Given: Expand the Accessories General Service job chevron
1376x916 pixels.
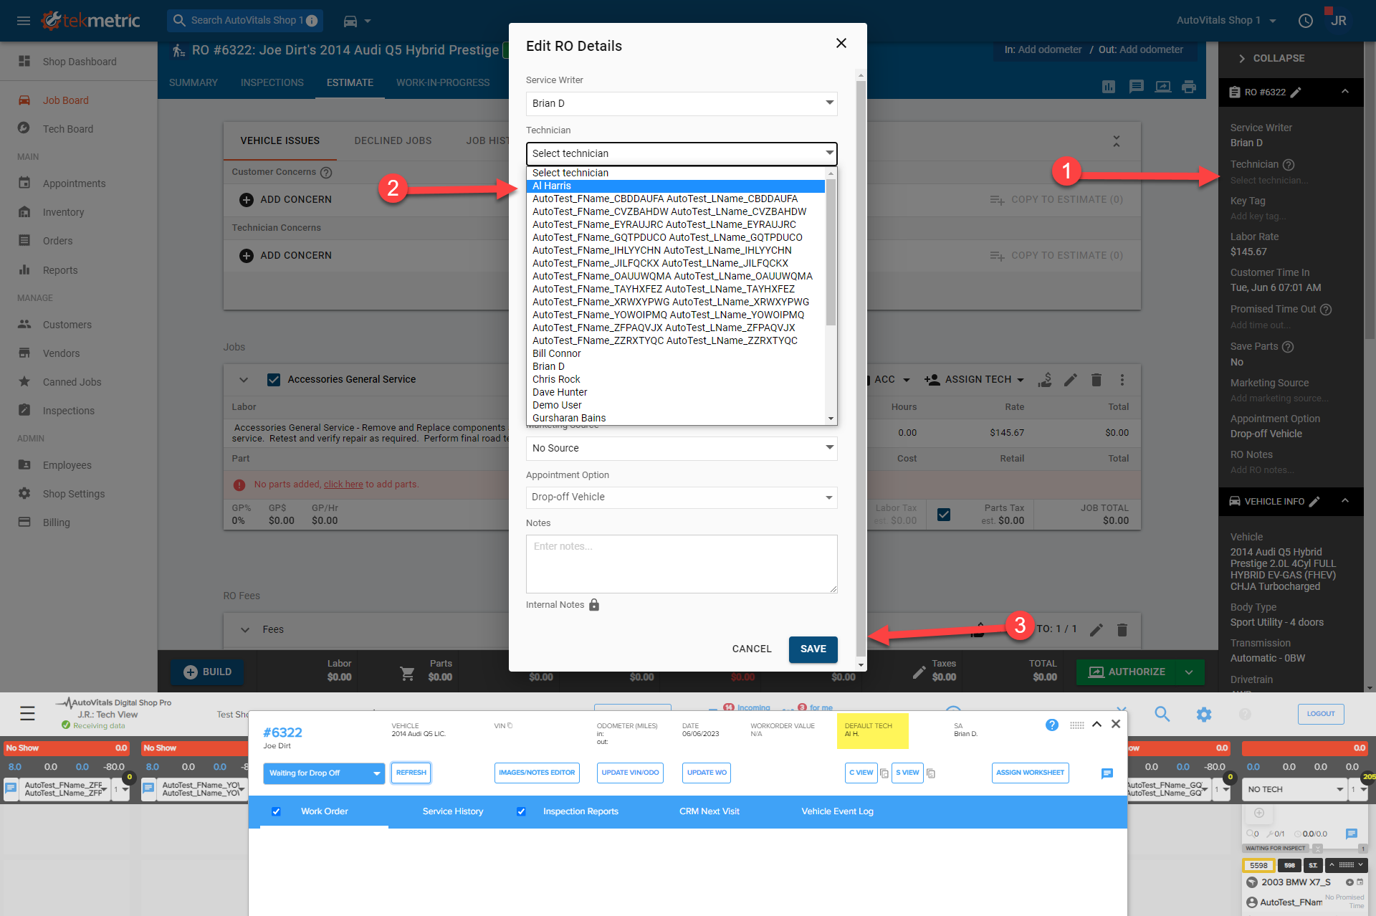Looking at the screenshot, I should click(x=244, y=380).
